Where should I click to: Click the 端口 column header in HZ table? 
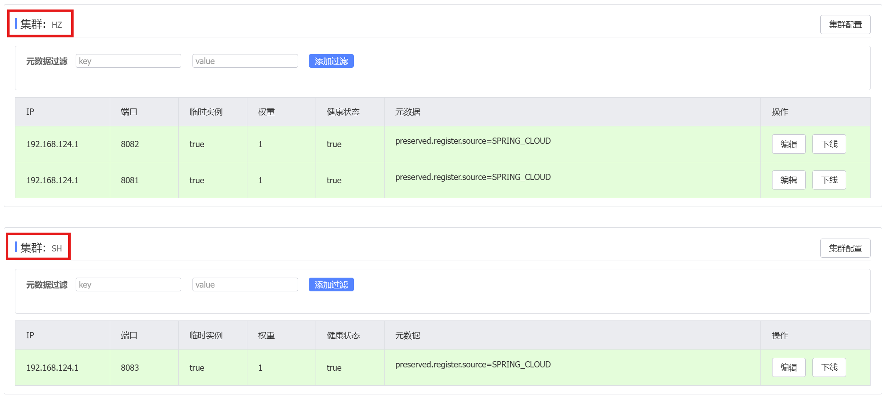[x=129, y=112]
